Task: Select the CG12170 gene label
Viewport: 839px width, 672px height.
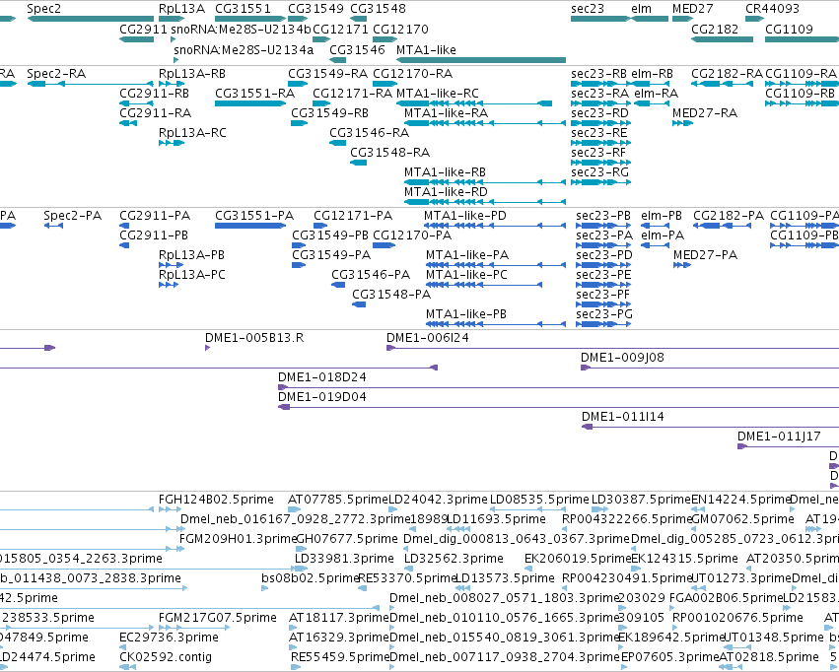Action: click(400, 29)
